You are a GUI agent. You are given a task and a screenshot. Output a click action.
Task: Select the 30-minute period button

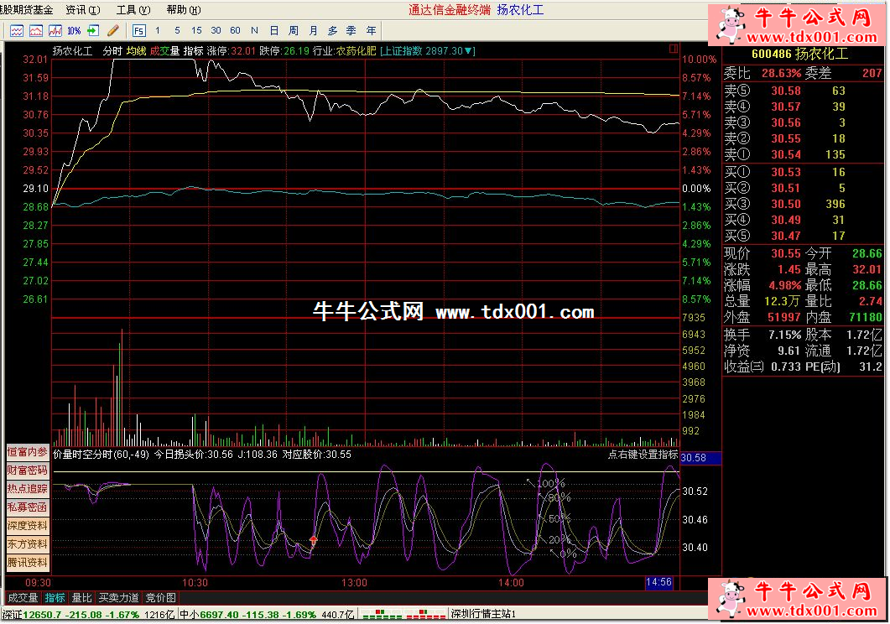pos(216,31)
